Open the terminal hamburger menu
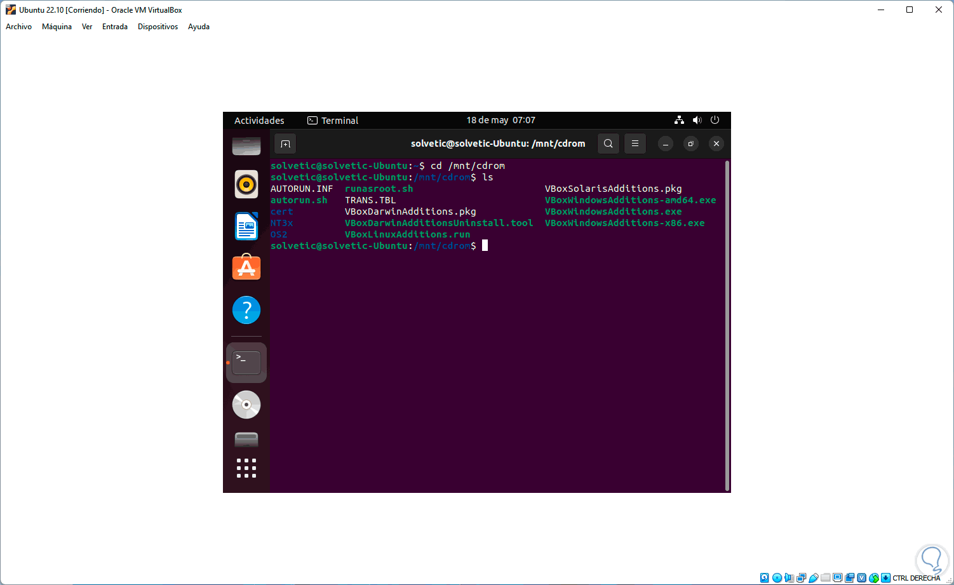 click(x=635, y=144)
